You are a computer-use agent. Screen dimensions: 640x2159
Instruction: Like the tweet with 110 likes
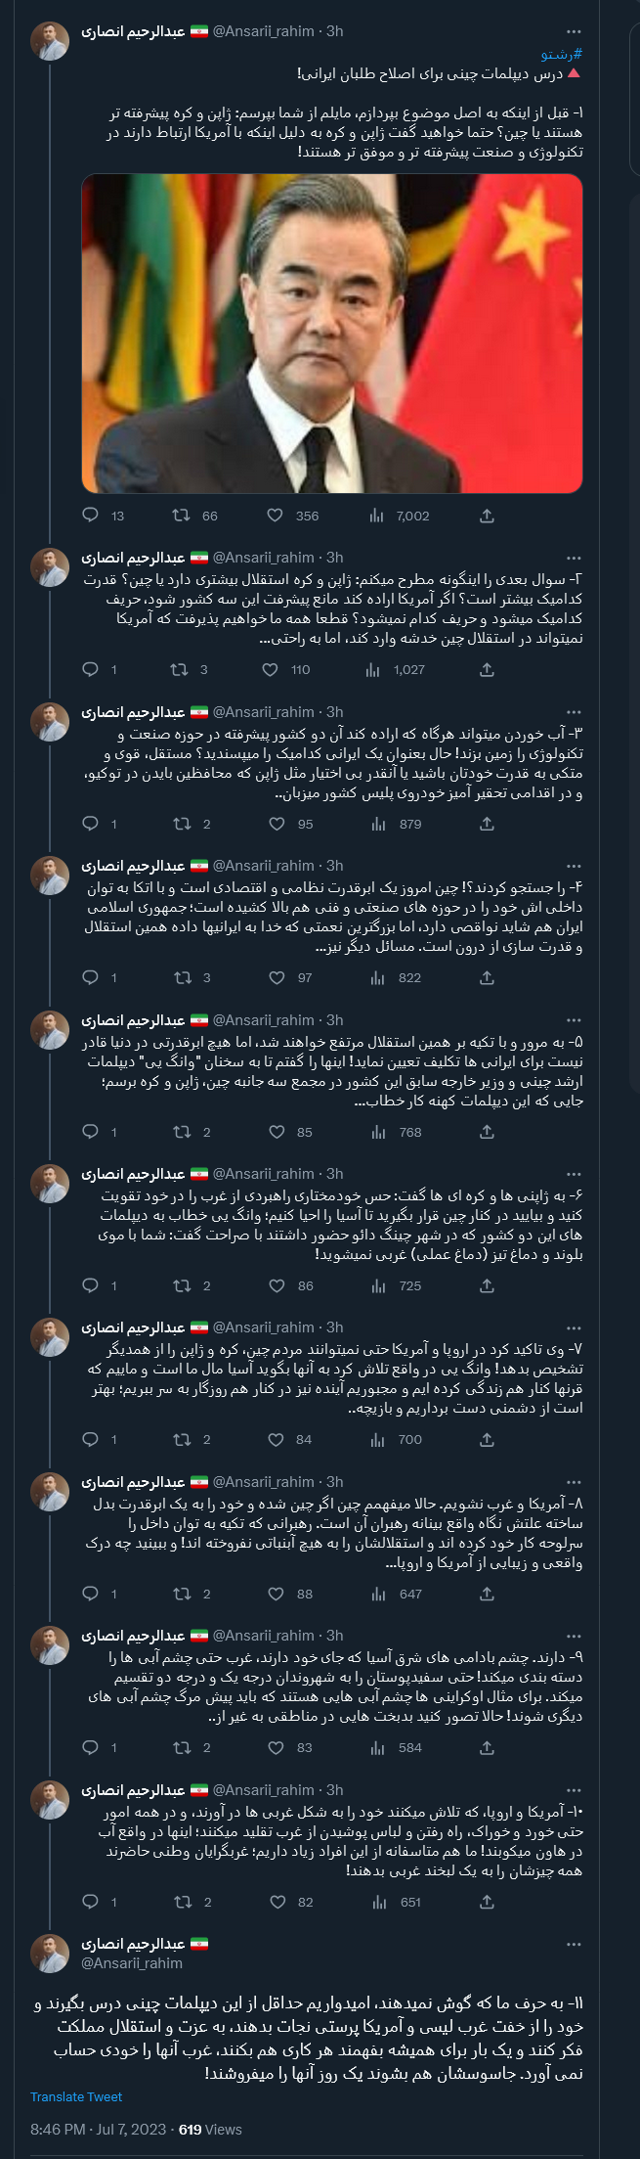point(272,669)
